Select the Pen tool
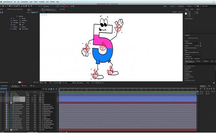This screenshot has width=216, height=133. click(17, 6)
